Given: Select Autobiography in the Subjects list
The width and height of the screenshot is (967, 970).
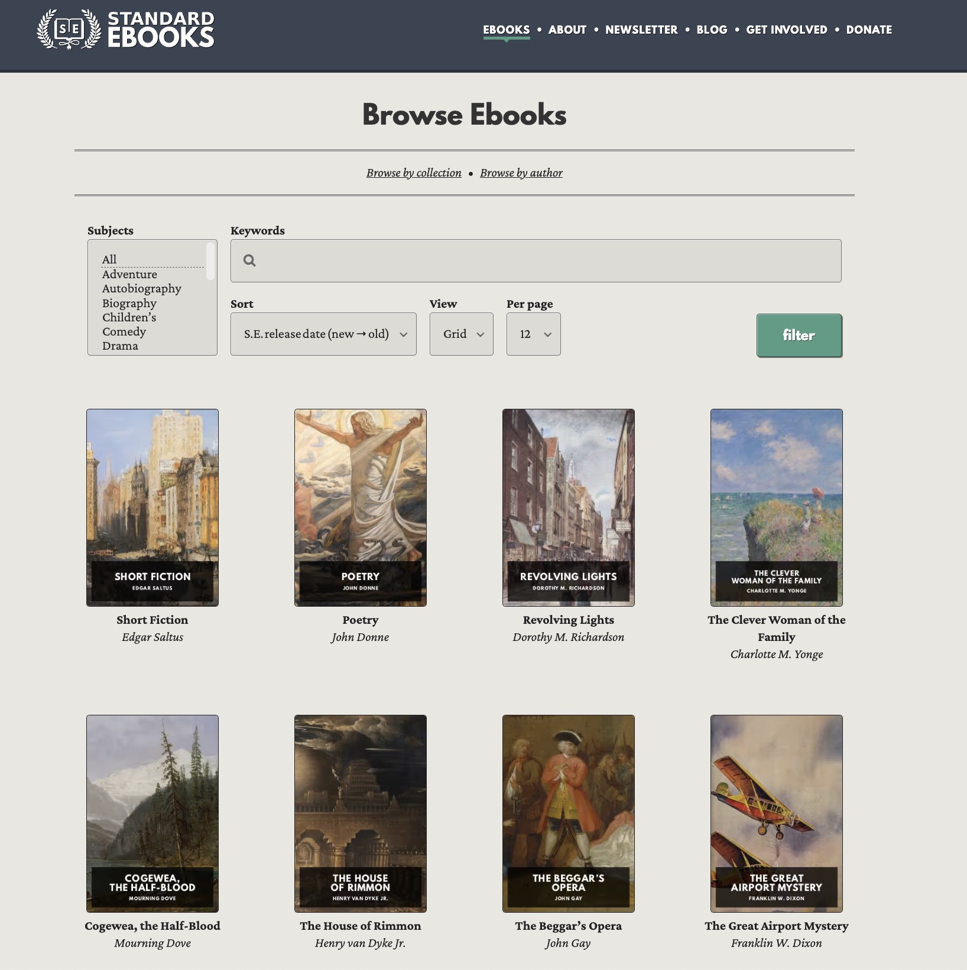Looking at the screenshot, I should point(152,288).
